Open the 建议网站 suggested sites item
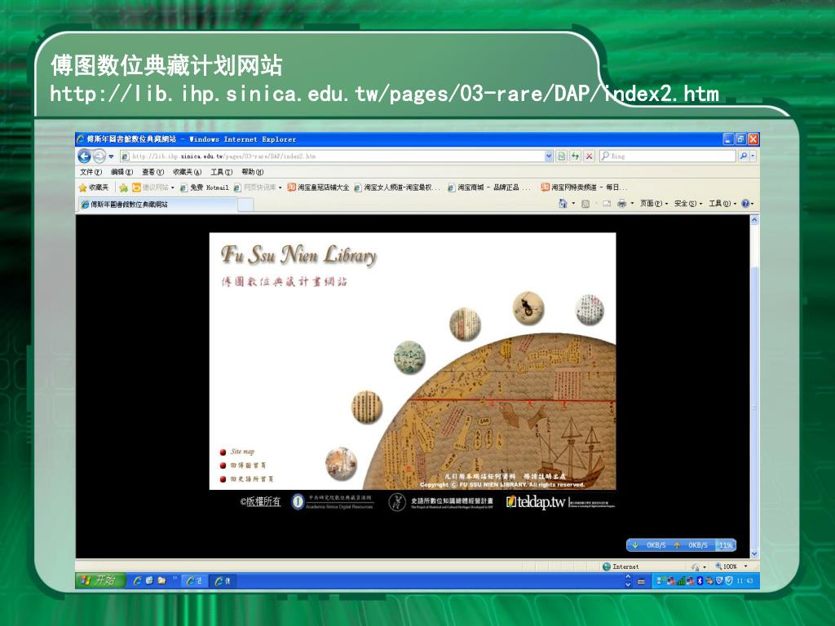This screenshot has width=835, height=626. [x=153, y=187]
